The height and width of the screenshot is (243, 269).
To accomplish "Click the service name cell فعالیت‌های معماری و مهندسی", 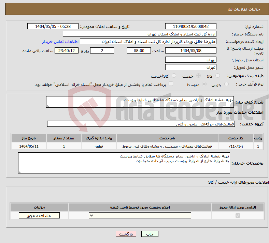I will click(167, 146).
